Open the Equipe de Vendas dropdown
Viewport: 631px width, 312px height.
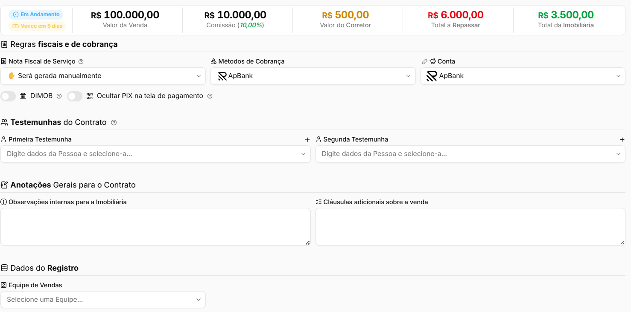pyautogui.click(x=103, y=300)
